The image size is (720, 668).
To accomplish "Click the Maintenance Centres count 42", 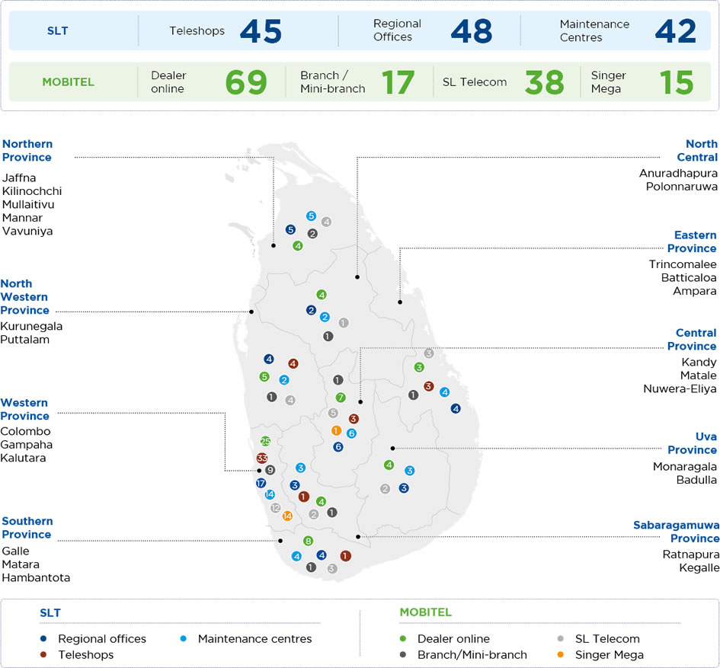I will 676,31.
